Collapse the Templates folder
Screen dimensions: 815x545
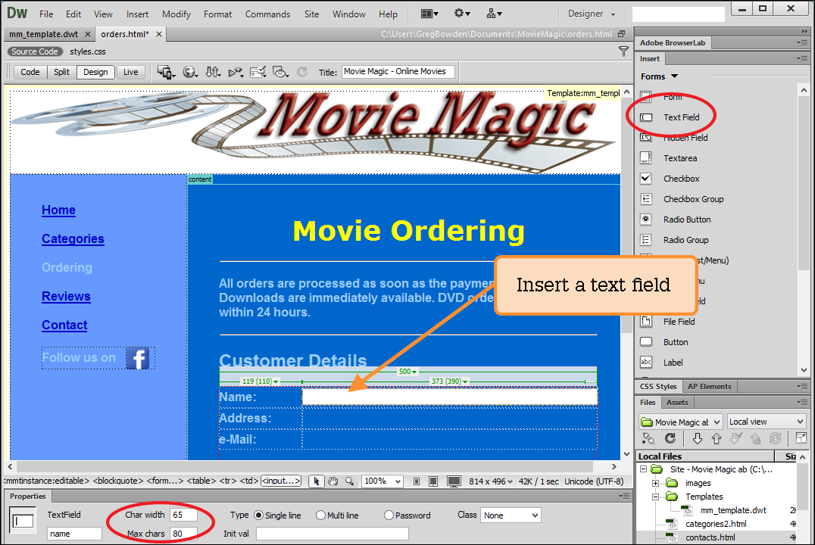(655, 497)
